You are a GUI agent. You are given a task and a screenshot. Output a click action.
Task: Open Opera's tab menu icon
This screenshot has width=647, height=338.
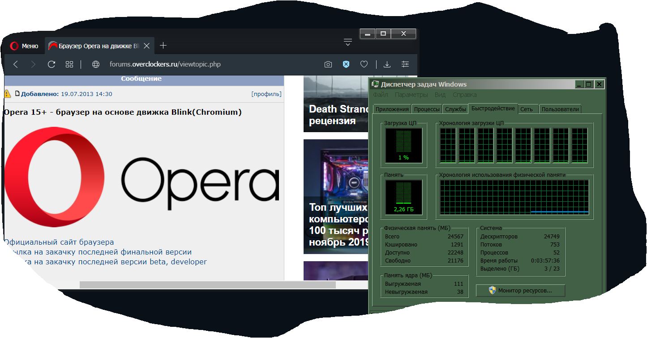click(x=348, y=42)
